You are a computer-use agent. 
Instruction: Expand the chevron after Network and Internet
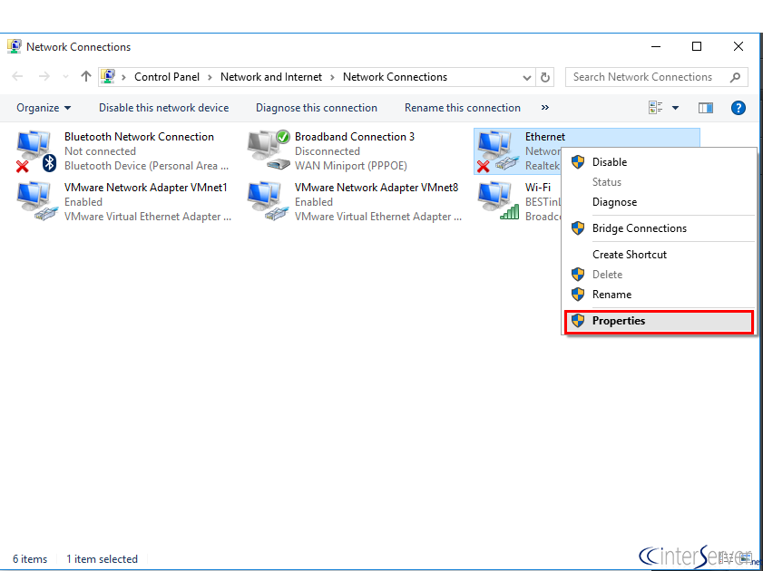(332, 77)
